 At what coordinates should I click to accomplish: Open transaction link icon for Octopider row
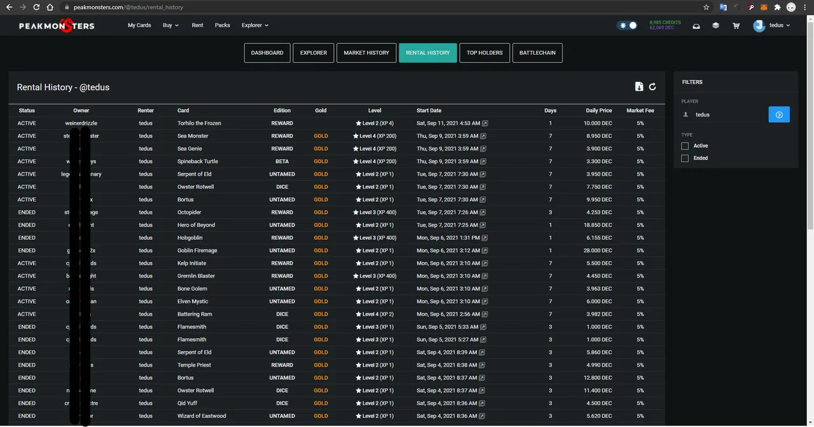click(x=483, y=212)
